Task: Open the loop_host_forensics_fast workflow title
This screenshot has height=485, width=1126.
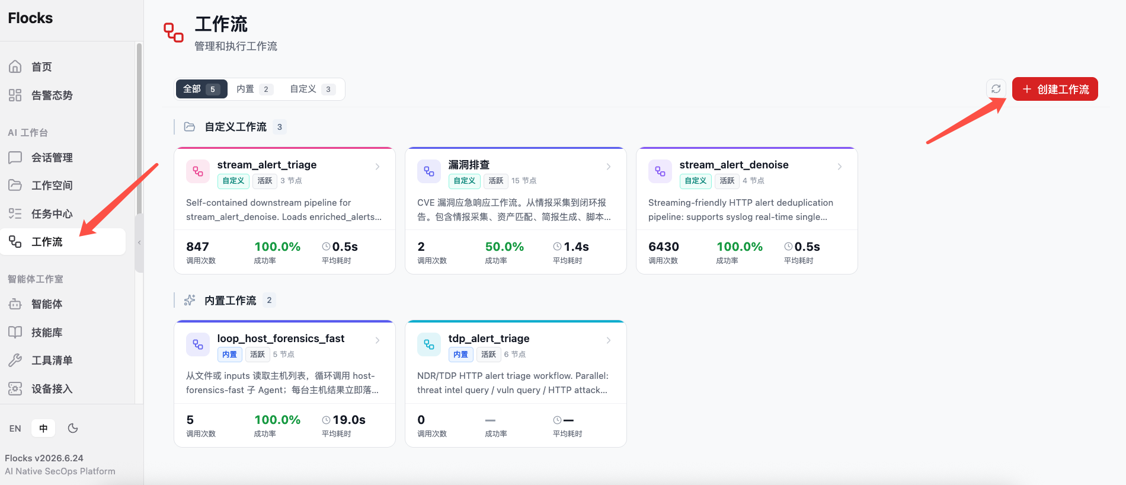Action: pos(280,339)
